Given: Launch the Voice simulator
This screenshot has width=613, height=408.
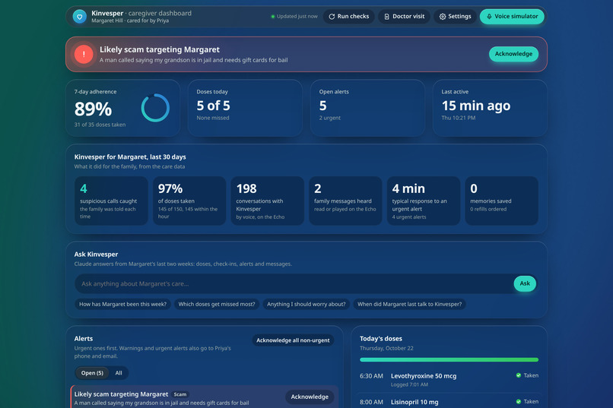Looking at the screenshot, I should tap(512, 17).
